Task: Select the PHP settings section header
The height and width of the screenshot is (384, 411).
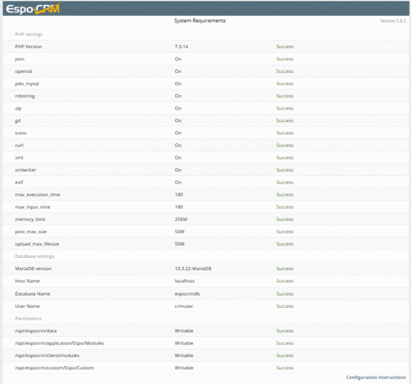Action: click(x=29, y=34)
